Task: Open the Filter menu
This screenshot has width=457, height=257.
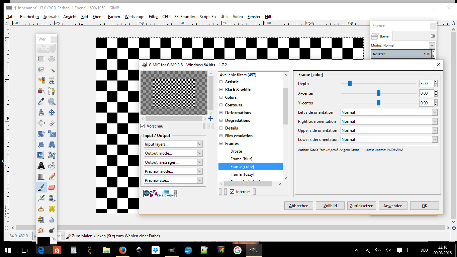Action: (153, 17)
